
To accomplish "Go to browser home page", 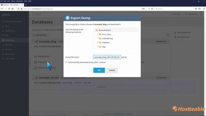I will click(x=13, y=9).
